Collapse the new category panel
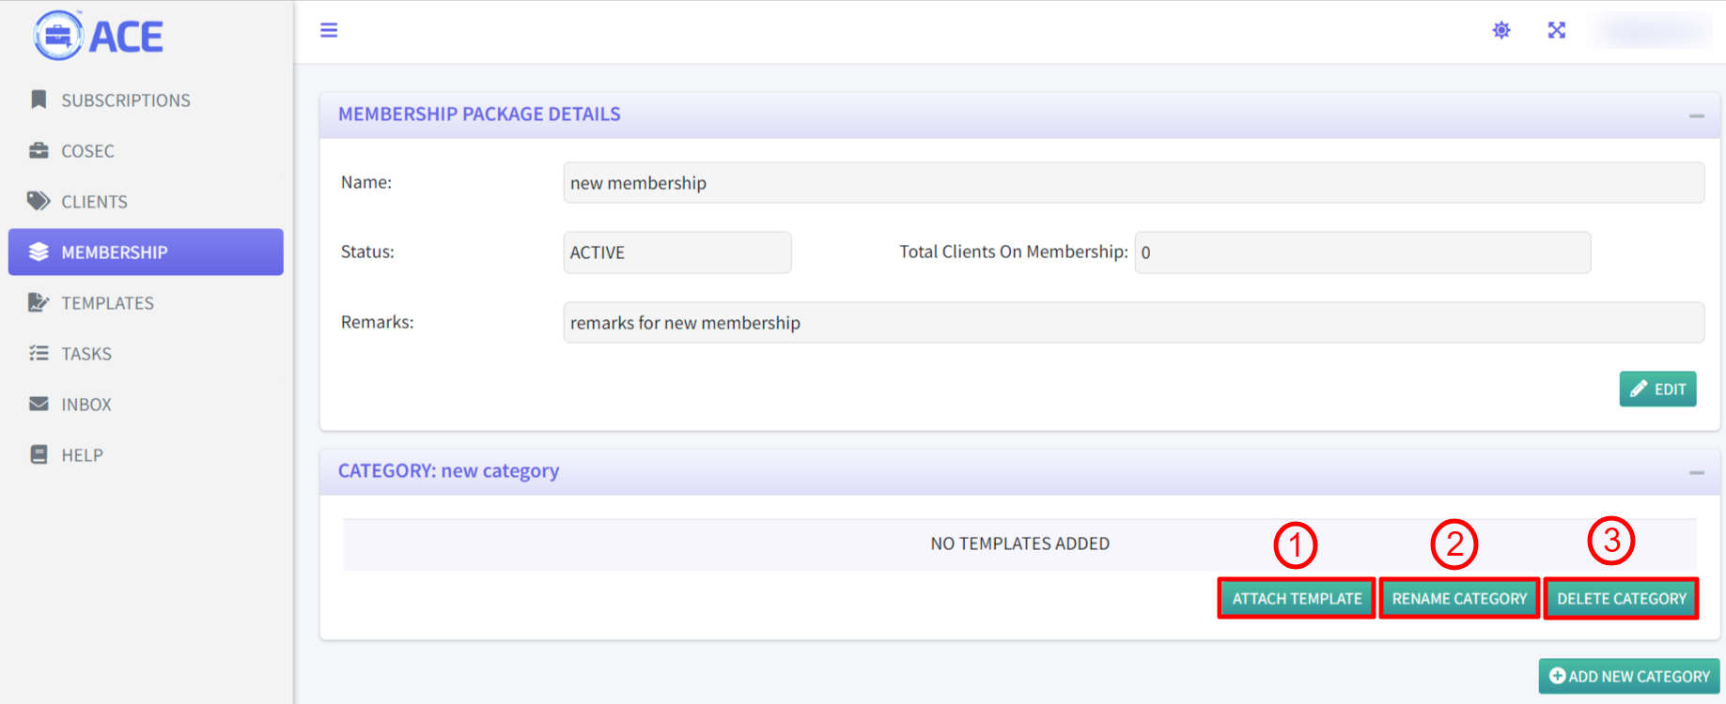 (1697, 472)
